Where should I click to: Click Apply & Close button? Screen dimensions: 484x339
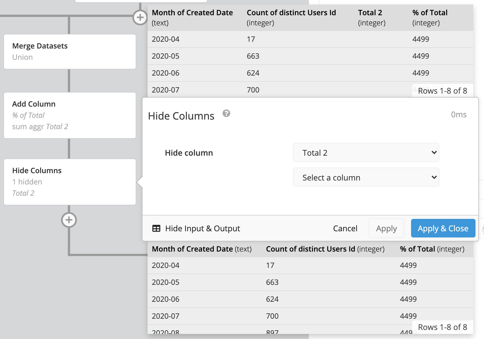(443, 228)
